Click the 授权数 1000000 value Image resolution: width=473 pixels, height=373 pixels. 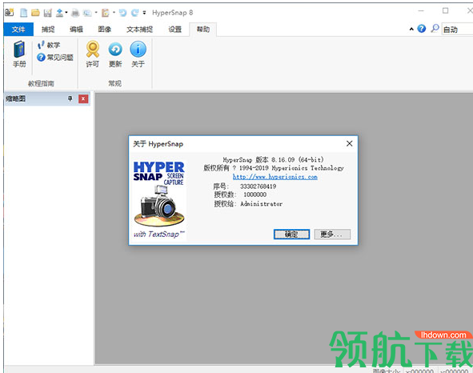(255, 195)
